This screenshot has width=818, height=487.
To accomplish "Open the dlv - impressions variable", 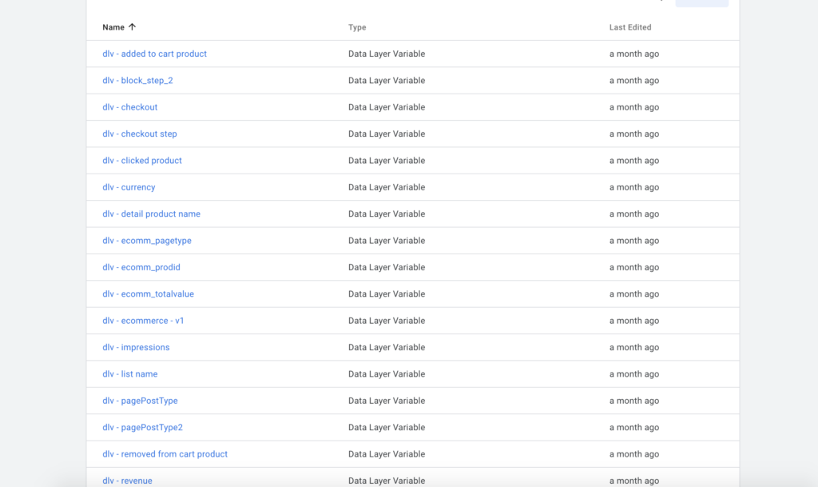I will tap(136, 347).
